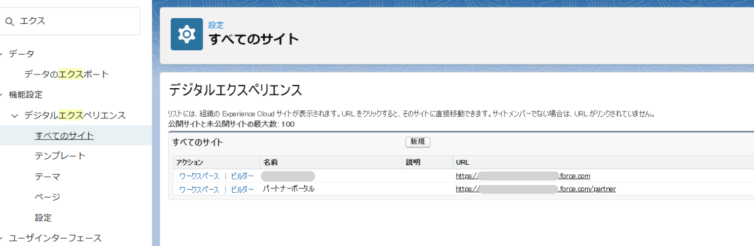
Task: Click the アクション column header
Action: coord(190,162)
